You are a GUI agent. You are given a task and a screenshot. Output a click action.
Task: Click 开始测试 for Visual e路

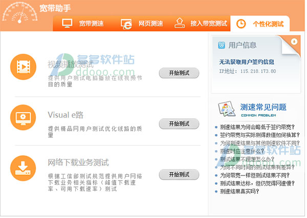pos(179,124)
